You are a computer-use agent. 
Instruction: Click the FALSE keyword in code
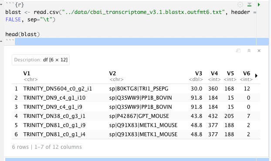(13, 20)
